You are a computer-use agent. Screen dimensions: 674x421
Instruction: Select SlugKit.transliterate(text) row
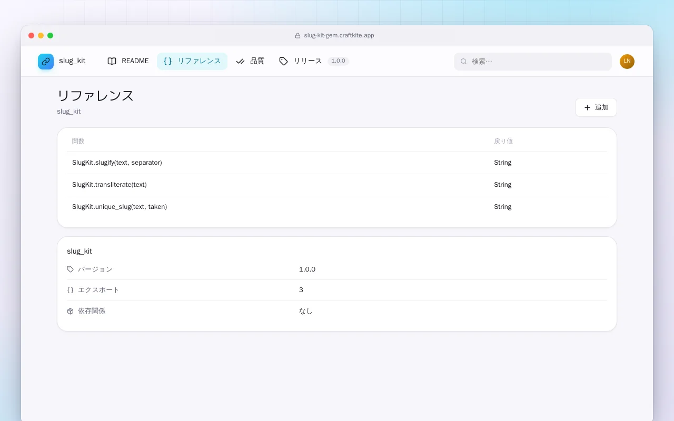(x=337, y=185)
